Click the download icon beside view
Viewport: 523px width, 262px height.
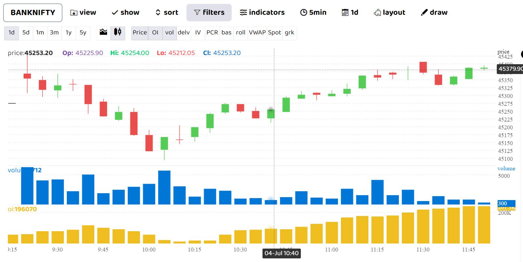coord(74,13)
